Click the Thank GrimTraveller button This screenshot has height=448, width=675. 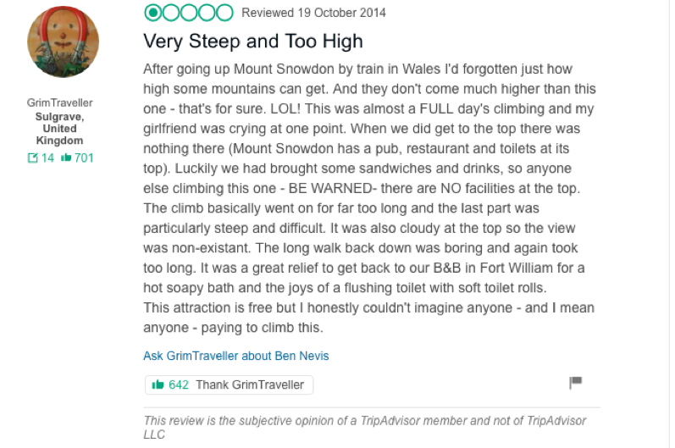229,384
